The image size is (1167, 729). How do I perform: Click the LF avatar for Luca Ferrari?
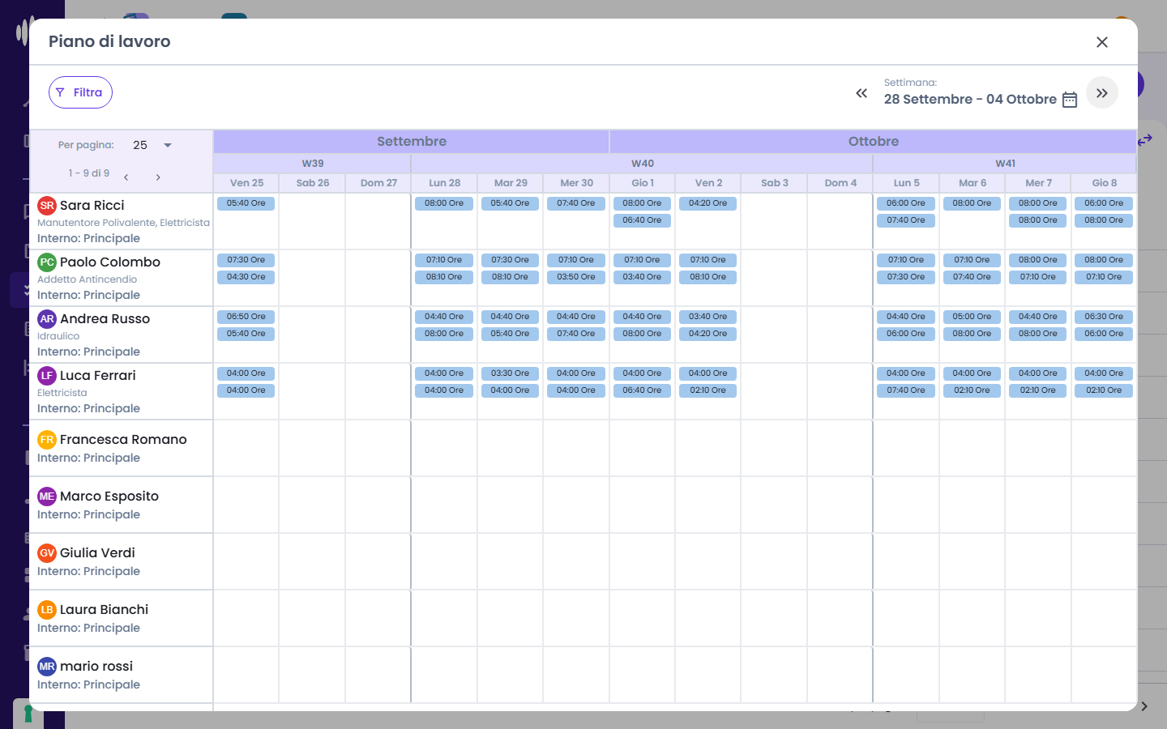coord(47,375)
